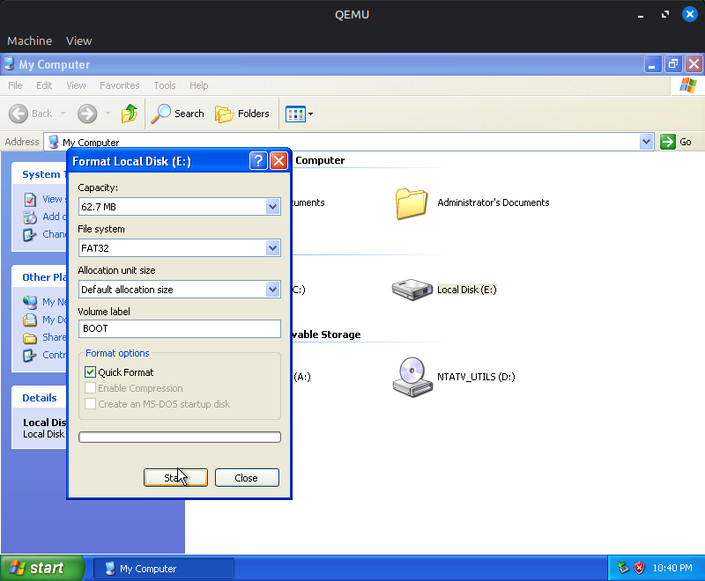Click the help question mark in Format dialog
The width and height of the screenshot is (705, 581).
[257, 160]
